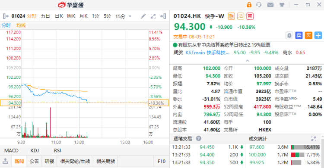Viewport: 324px width, 168px height.
Task: Open the 研报 research reports tab
Action: (x=49, y=161)
